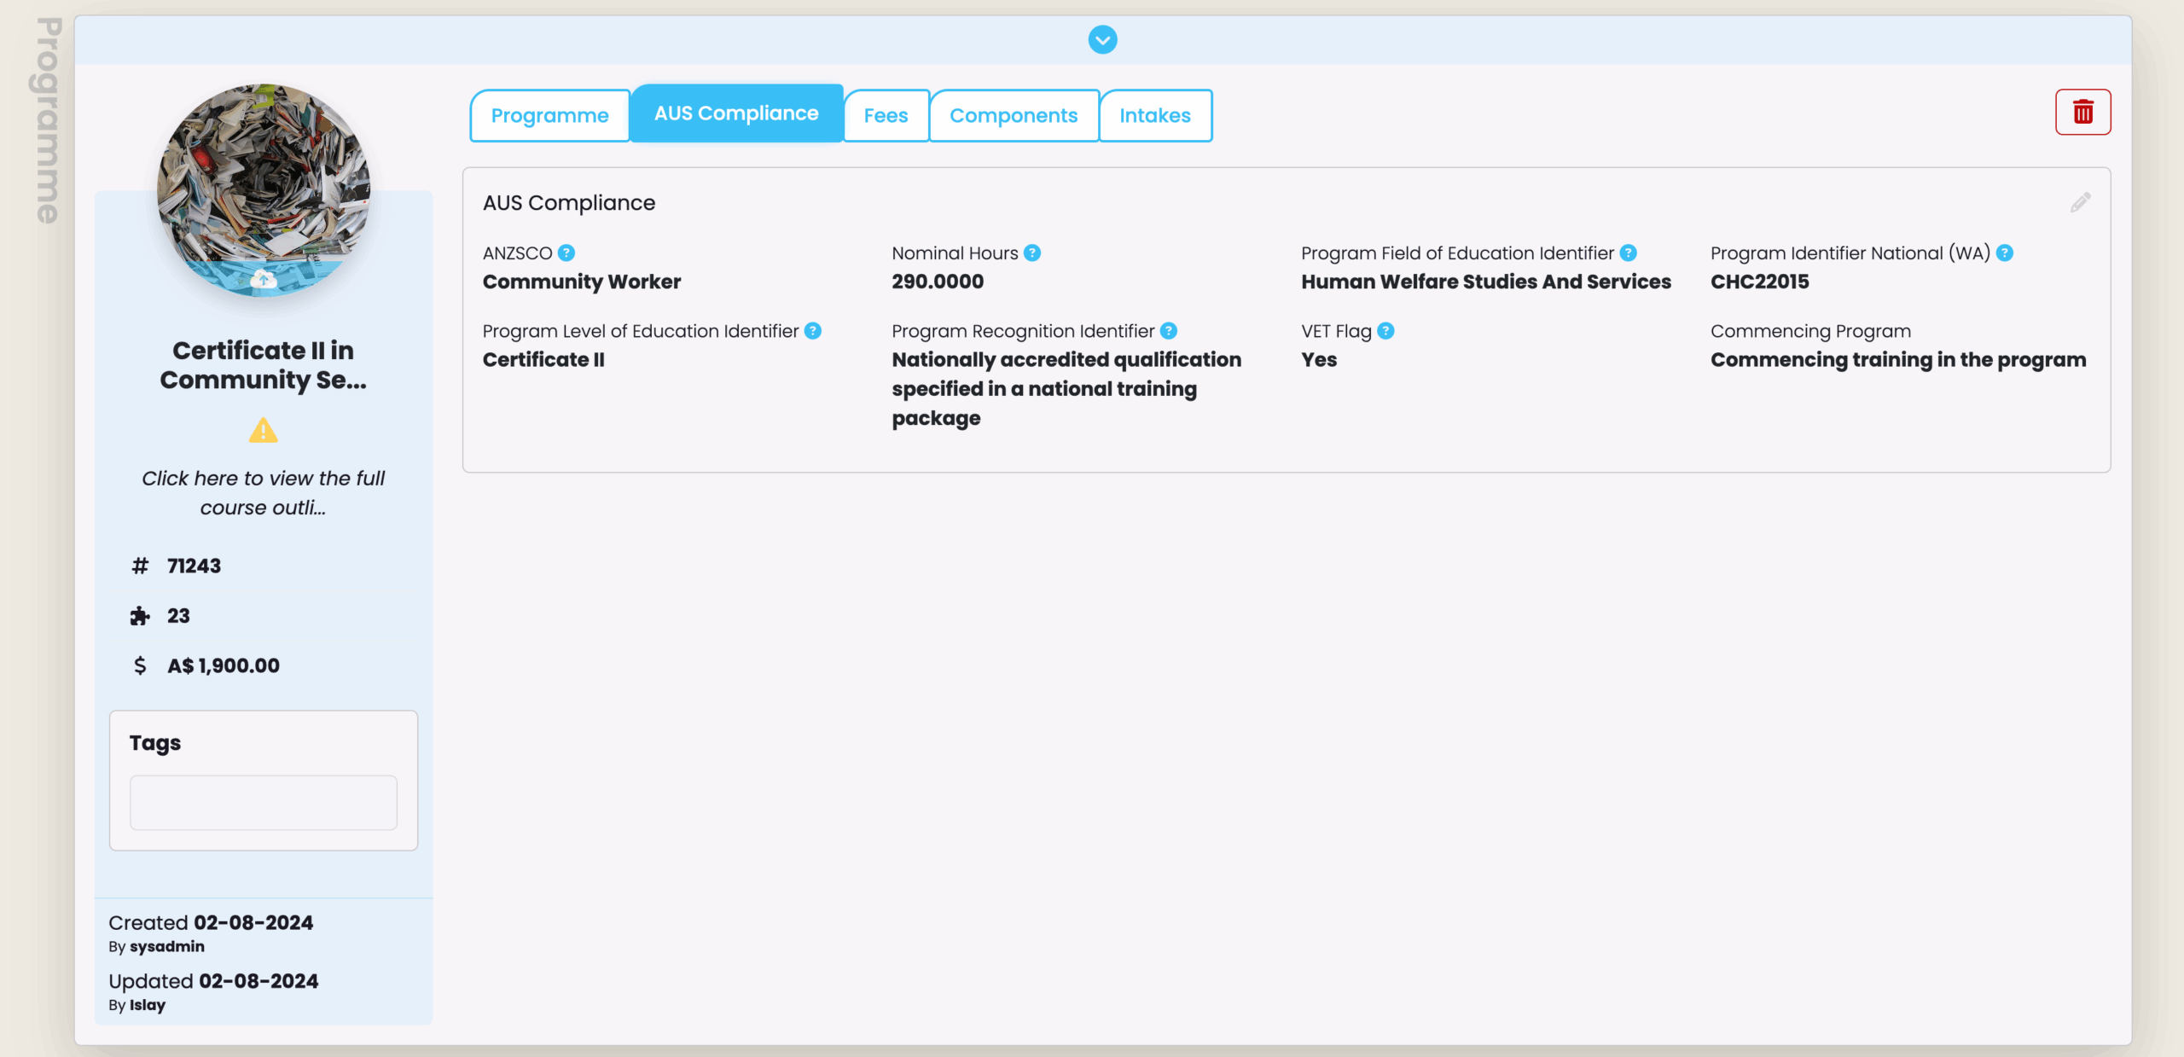Click Program Recognition Identifier help icon

coord(1169,331)
